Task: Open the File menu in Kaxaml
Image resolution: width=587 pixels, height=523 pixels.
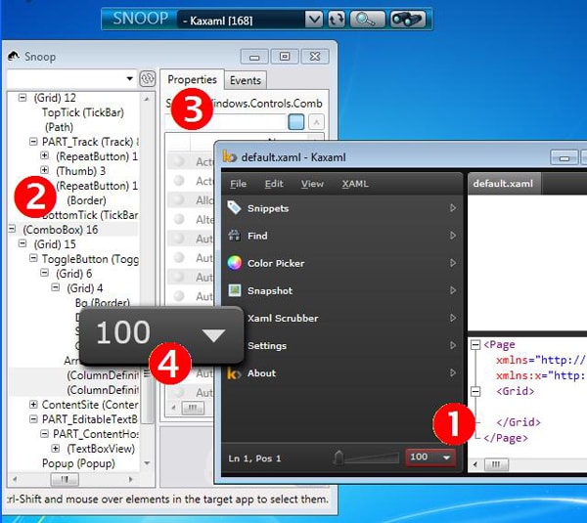Action: [x=238, y=184]
